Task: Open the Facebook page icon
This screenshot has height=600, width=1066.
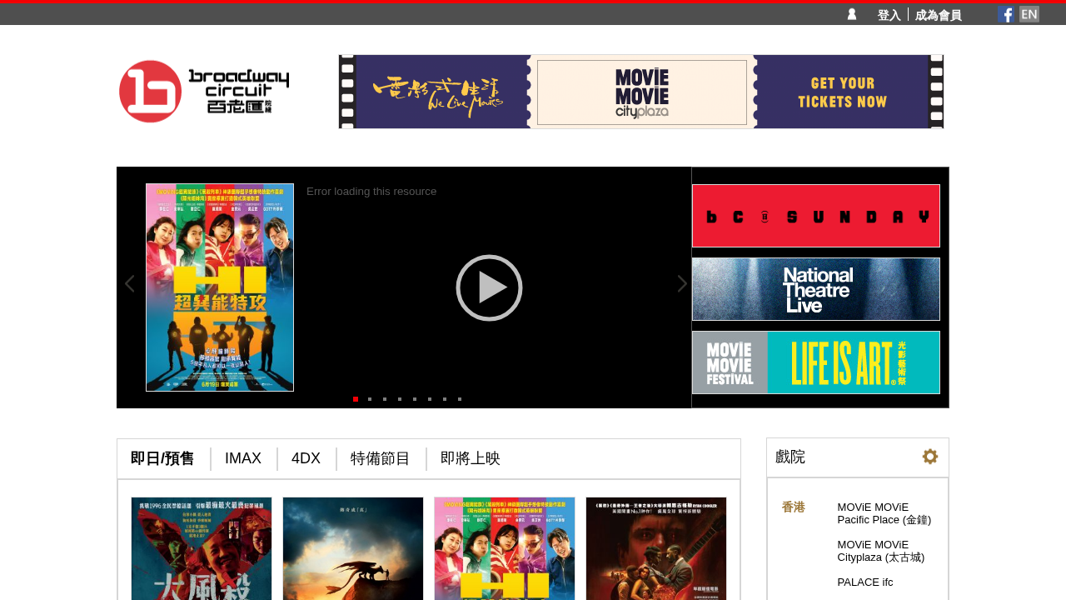Action: coord(1006,14)
